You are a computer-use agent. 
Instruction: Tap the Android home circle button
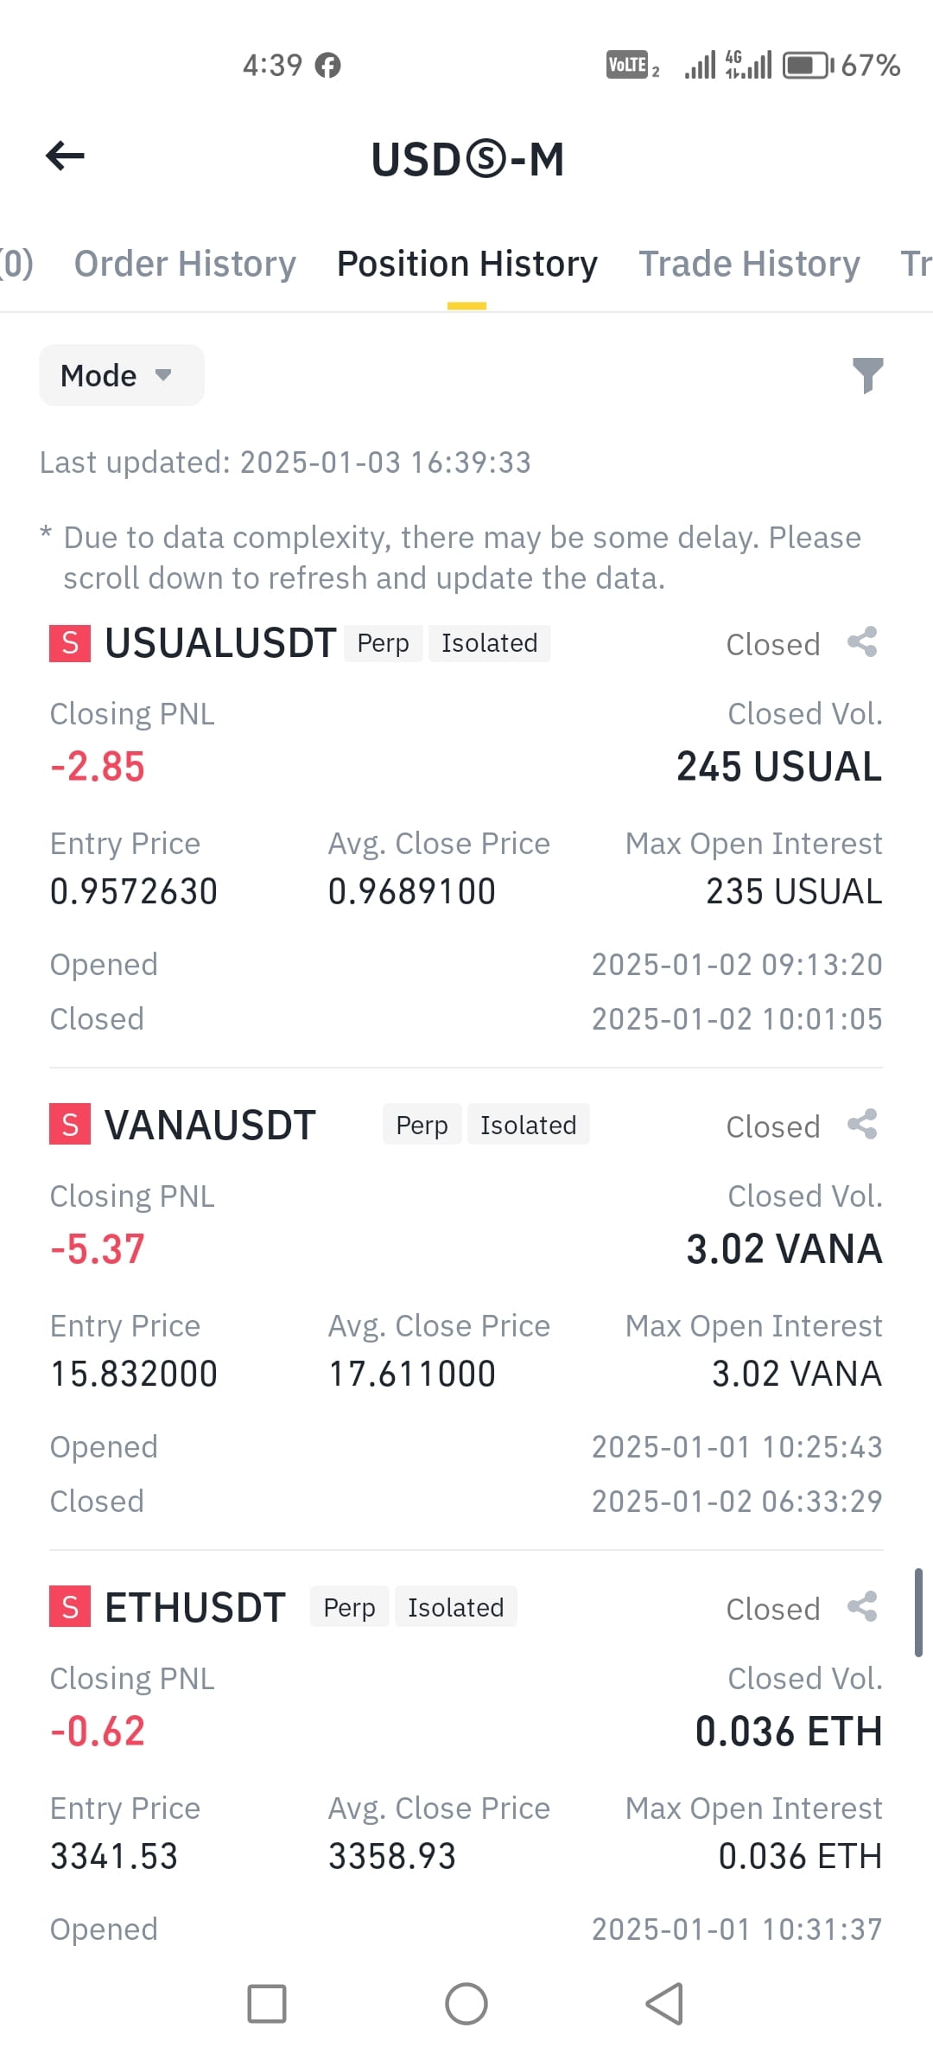pyautogui.click(x=466, y=2004)
